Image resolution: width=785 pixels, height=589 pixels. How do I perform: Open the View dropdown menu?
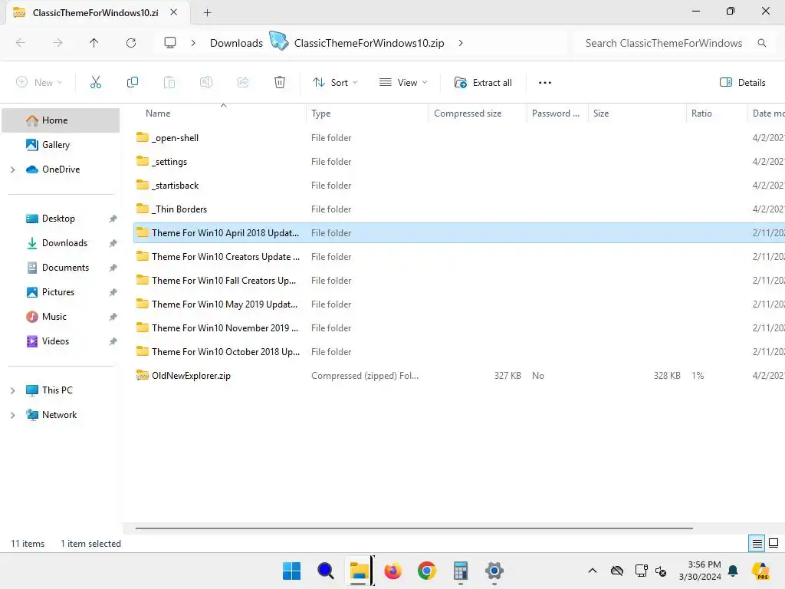[x=403, y=83]
